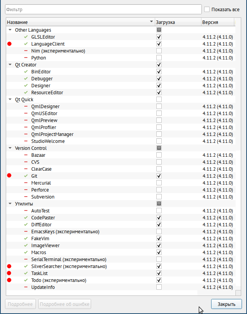The image size is (247, 314).
Task: Click the green checkmark icon beside GLSLEditor
Action: (26, 37)
